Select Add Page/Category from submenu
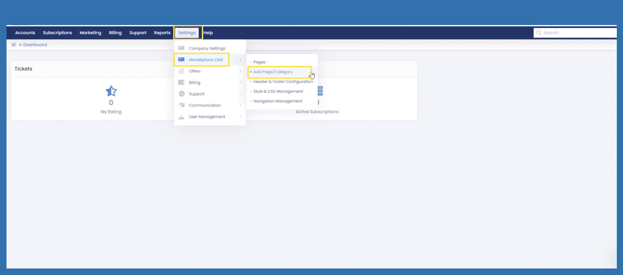Screen dimensions: 623x275 tap(273, 72)
